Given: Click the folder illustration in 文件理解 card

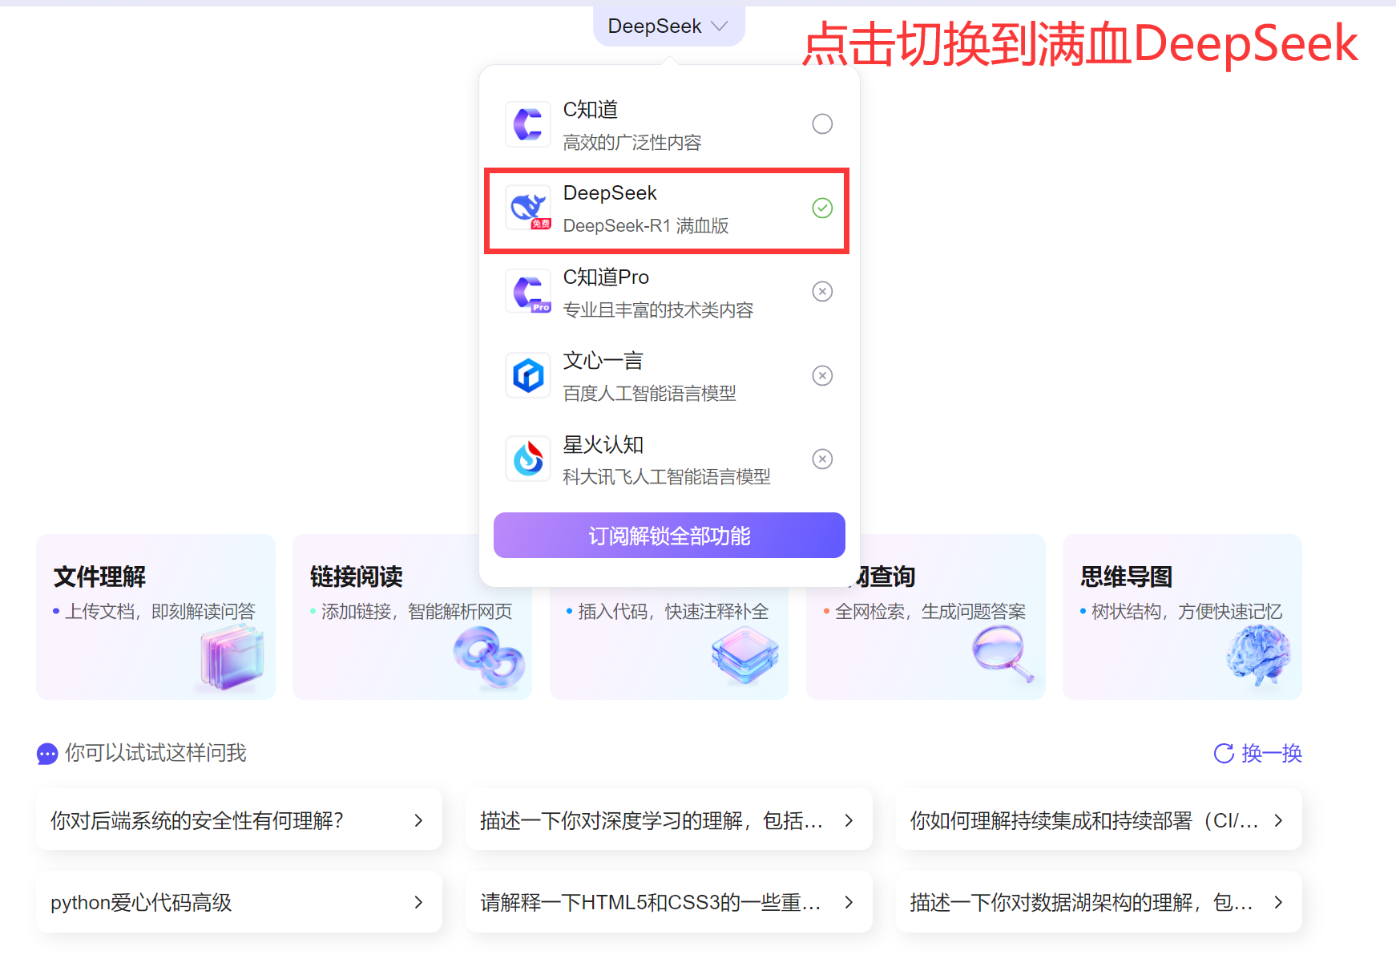Looking at the screenshot, I should pyautogui.click(x=232, y=657).
